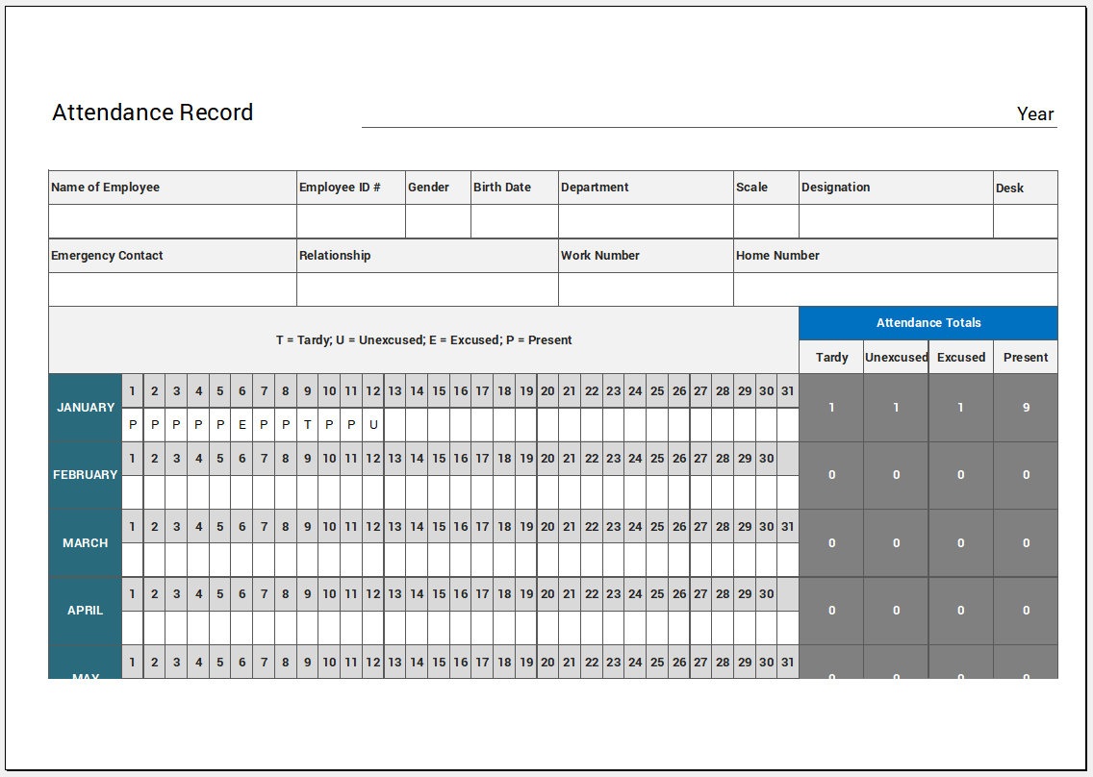Screen dimensions: 1093x777
Task: Click March Excused total cell
Action: tap(961, 543)
